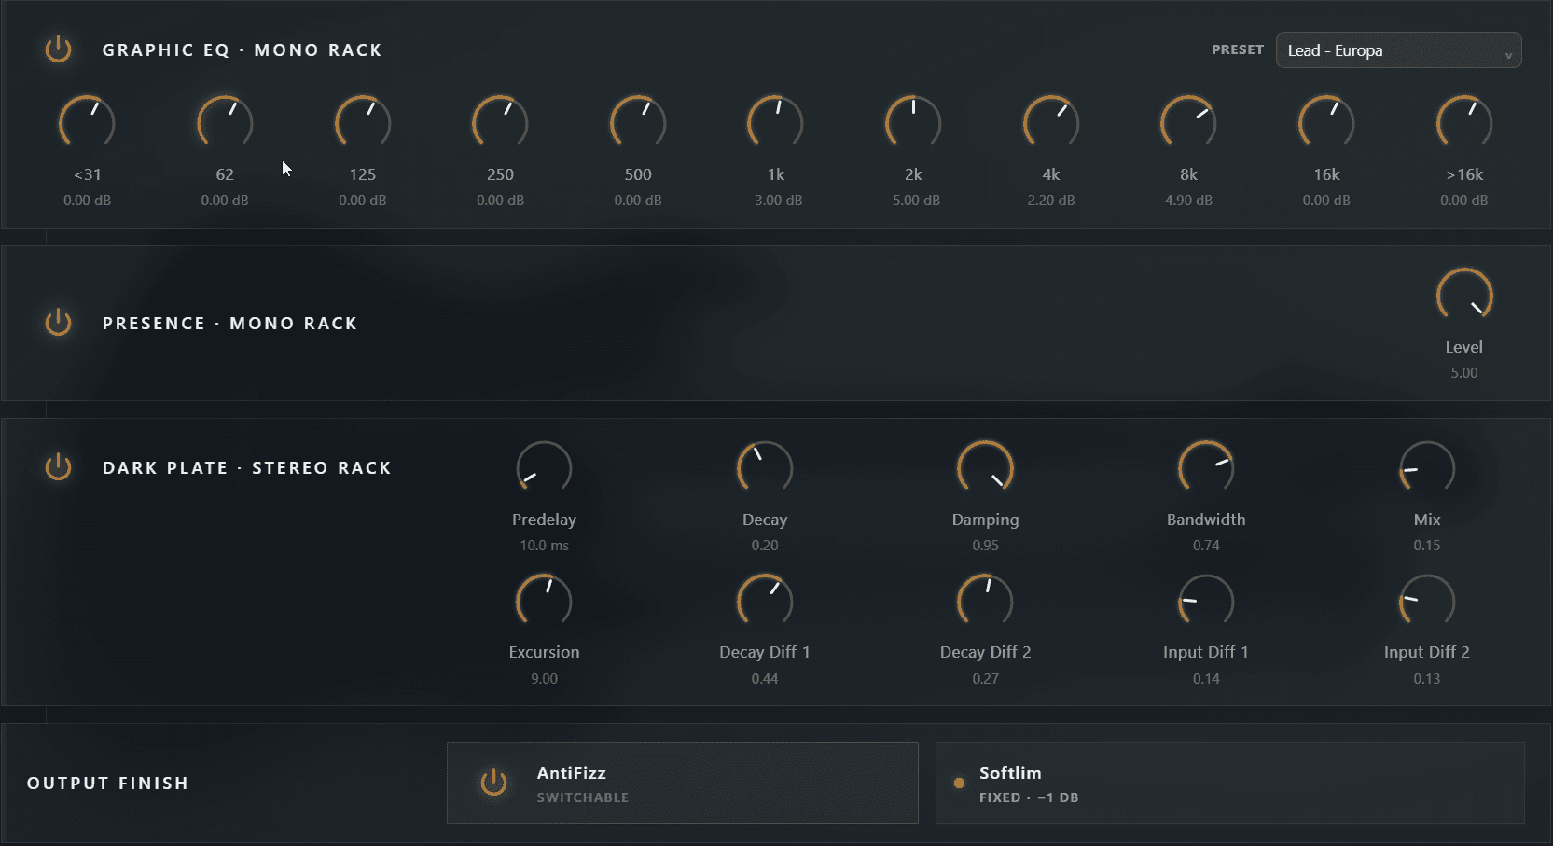Click the <31 band EQ knob
1553x846 pixels.
(87, 123)
